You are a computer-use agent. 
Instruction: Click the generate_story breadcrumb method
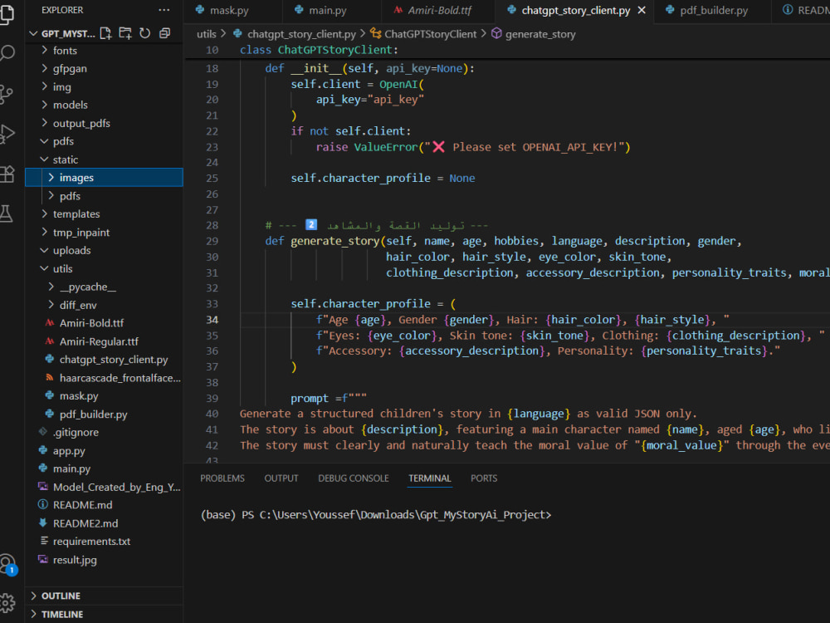click(534, 34)
